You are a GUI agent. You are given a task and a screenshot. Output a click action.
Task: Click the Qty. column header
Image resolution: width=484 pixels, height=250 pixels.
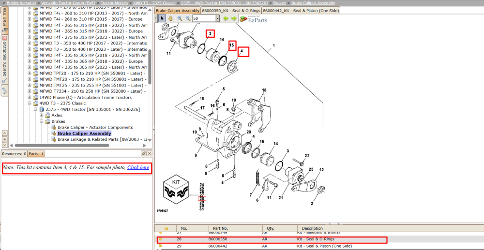pyautogui.click(x=279, y=228)
